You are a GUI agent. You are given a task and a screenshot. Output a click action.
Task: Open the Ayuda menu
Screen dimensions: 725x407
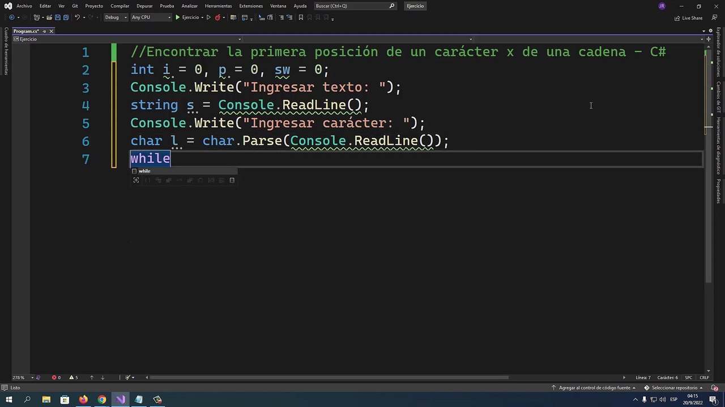coord(300,6)
